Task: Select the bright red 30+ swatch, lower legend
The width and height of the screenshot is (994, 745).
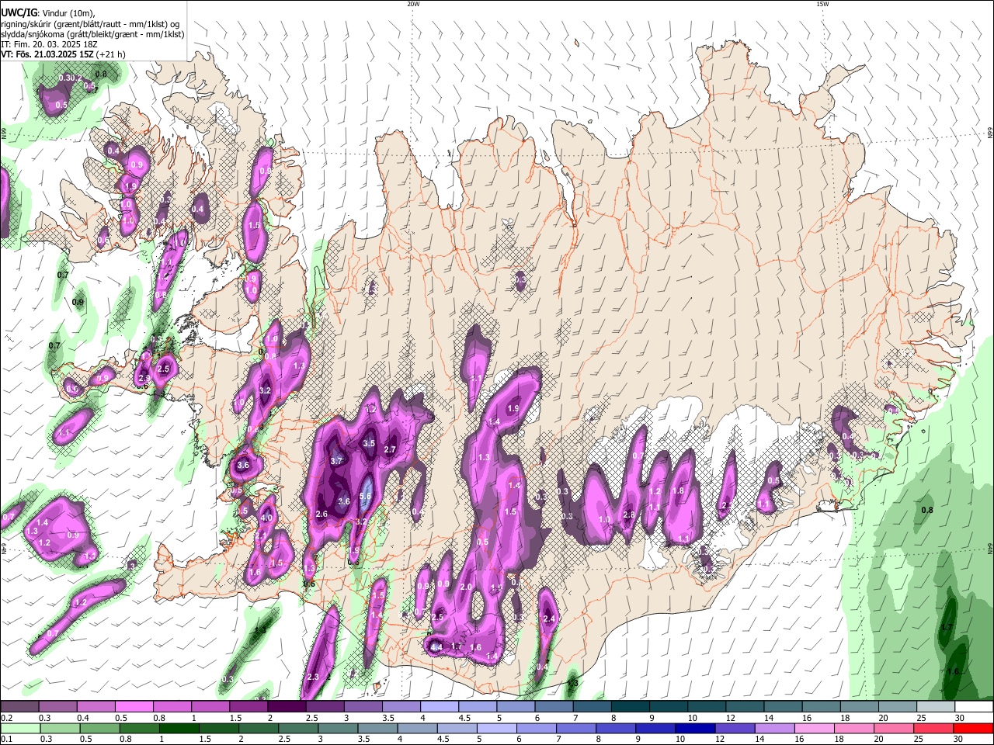Action: point(974,728)
